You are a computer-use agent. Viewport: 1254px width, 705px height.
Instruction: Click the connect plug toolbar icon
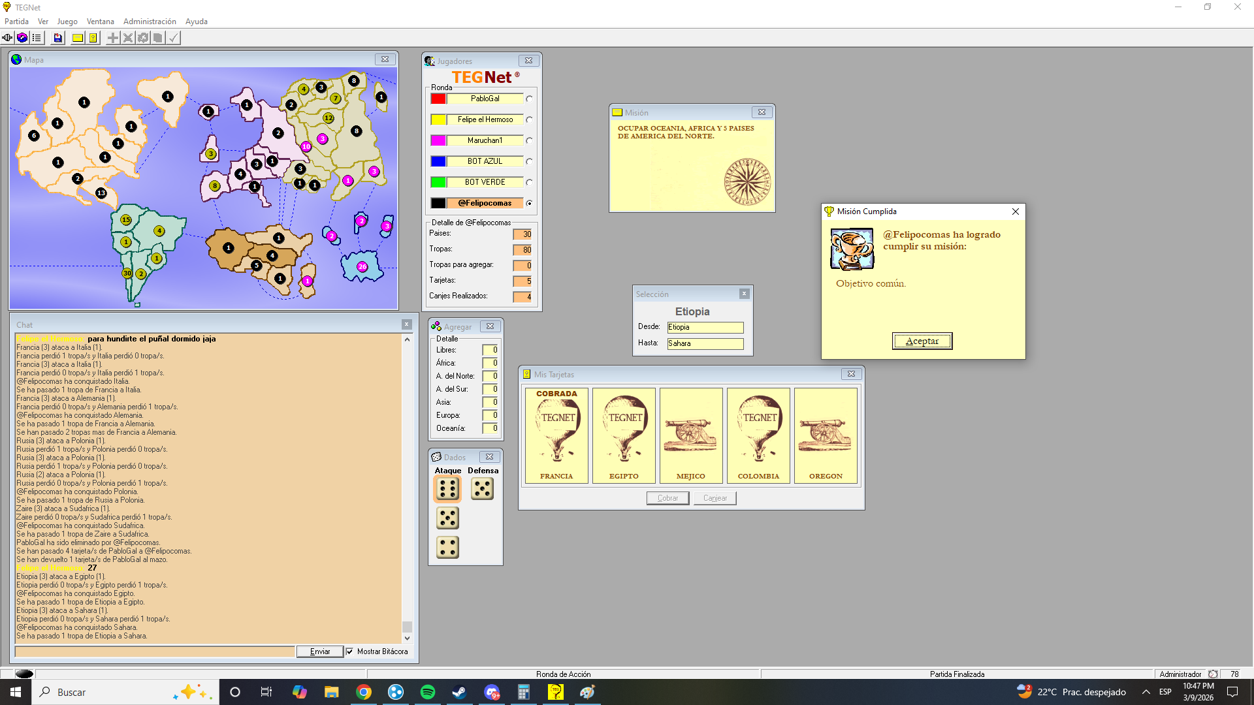tap(7, 38)
